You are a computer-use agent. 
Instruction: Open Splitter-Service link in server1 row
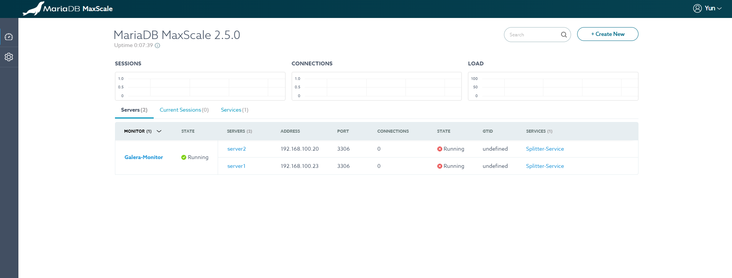[545, 166]
